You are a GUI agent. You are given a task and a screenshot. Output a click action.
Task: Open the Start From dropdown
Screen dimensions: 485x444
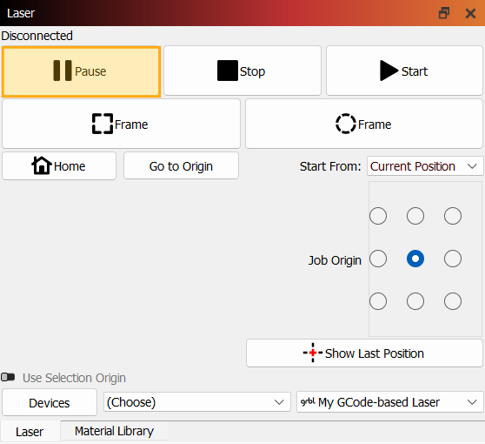[425, 166]
